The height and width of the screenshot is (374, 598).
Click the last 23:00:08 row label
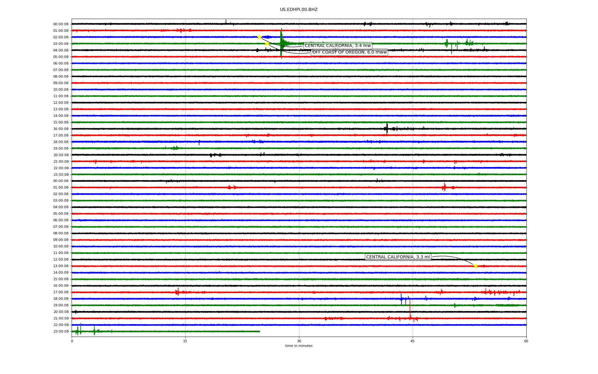tap(61, 332)
